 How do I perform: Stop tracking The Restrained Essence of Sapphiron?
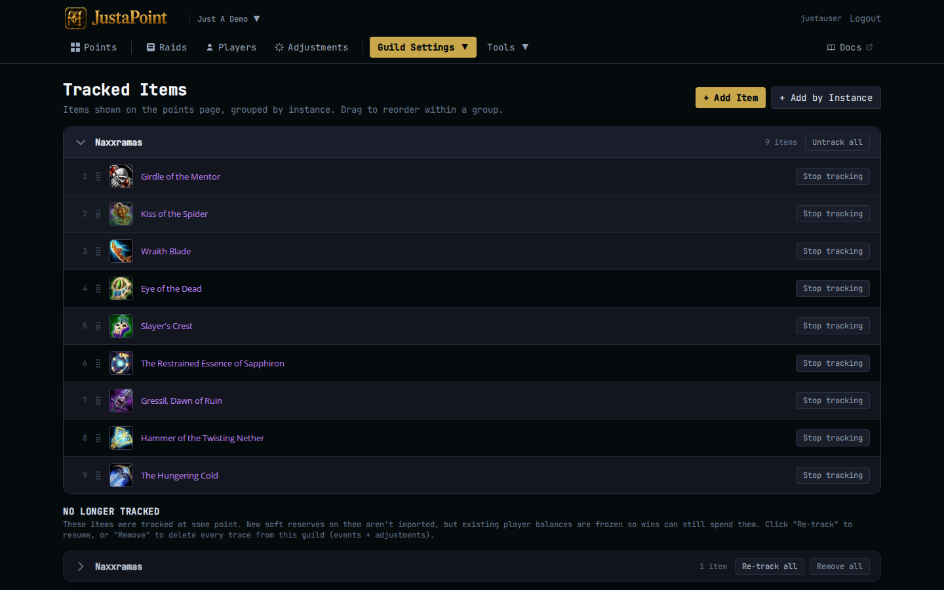coord(833,363)
